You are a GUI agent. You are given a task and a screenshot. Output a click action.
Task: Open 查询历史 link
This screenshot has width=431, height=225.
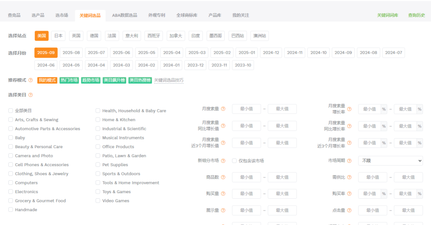coord(417,16)
